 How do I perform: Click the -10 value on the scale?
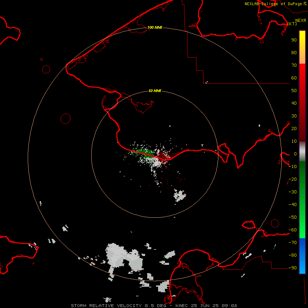click(x=293, y=167)
